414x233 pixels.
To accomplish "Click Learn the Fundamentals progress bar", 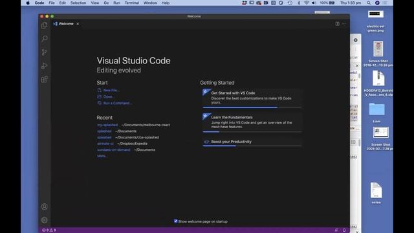I will [x=252, y=132].
